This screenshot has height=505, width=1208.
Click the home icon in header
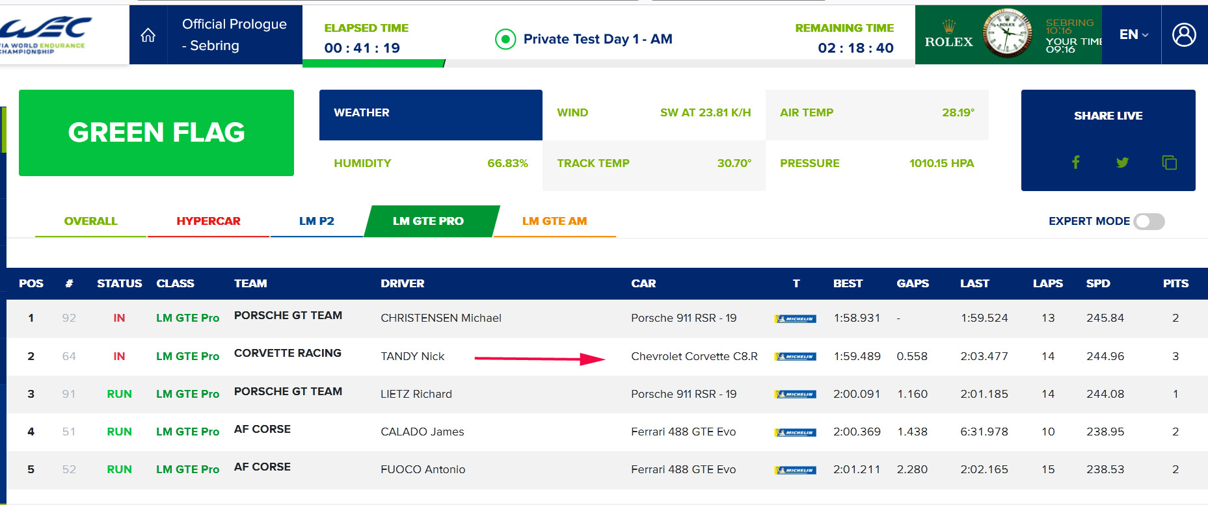[148, 35]
